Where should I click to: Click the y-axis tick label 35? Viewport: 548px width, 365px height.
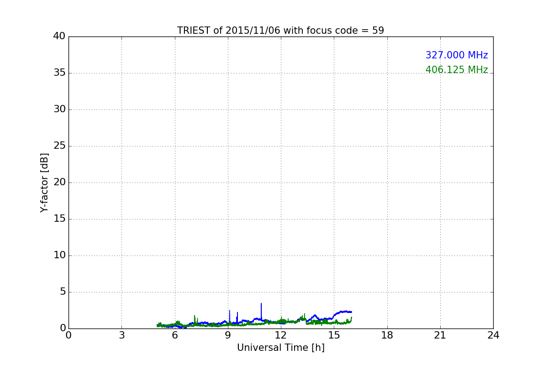59,73
